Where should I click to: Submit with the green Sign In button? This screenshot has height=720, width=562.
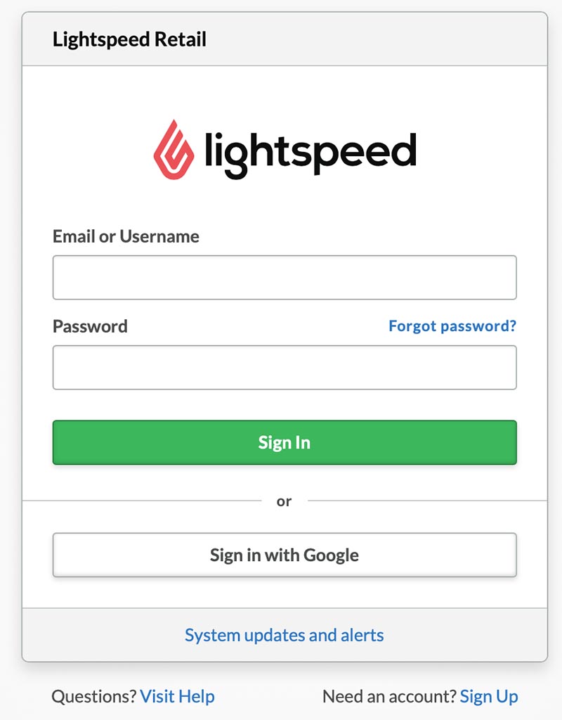[285, 443]
